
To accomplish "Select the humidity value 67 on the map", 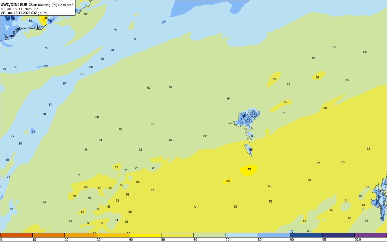I will point(149,88).
